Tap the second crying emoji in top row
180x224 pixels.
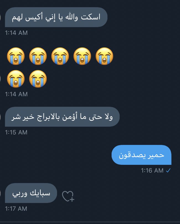[x=38, y=56]
